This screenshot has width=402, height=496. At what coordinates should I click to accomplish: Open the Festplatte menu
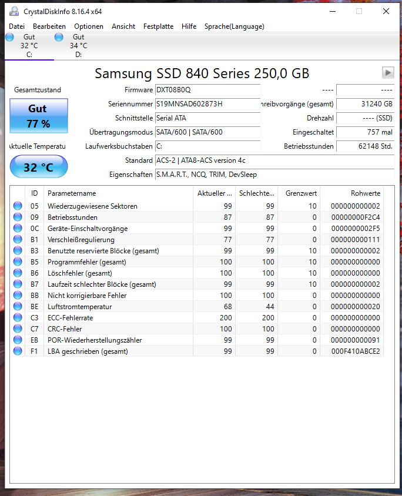[x=158, y=26]
